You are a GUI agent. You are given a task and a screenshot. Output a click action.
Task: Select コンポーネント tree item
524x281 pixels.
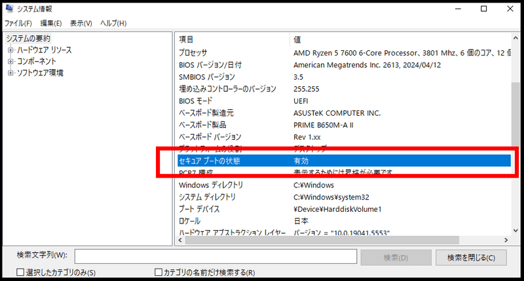click(x=37, y=61)
